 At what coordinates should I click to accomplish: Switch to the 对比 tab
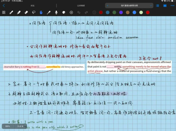[32, 5]
